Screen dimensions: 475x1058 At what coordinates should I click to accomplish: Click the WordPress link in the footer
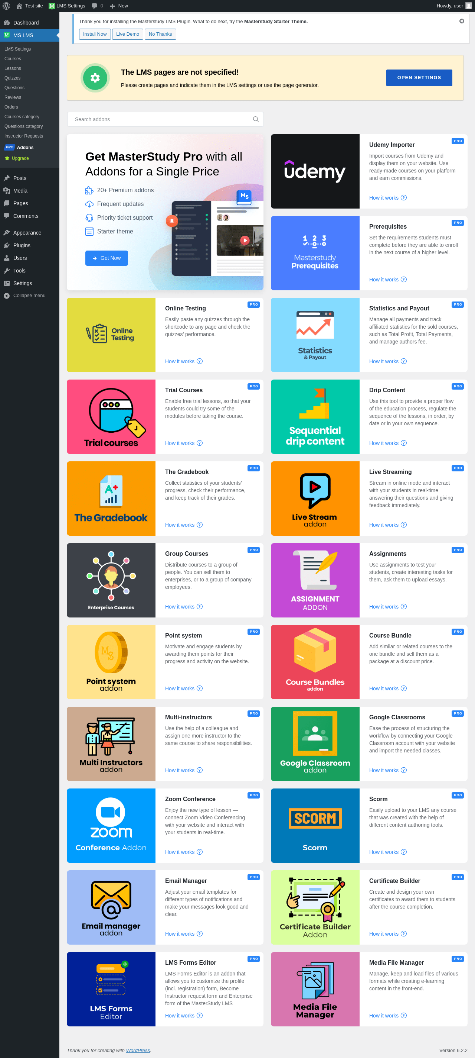coord(138,1050)
